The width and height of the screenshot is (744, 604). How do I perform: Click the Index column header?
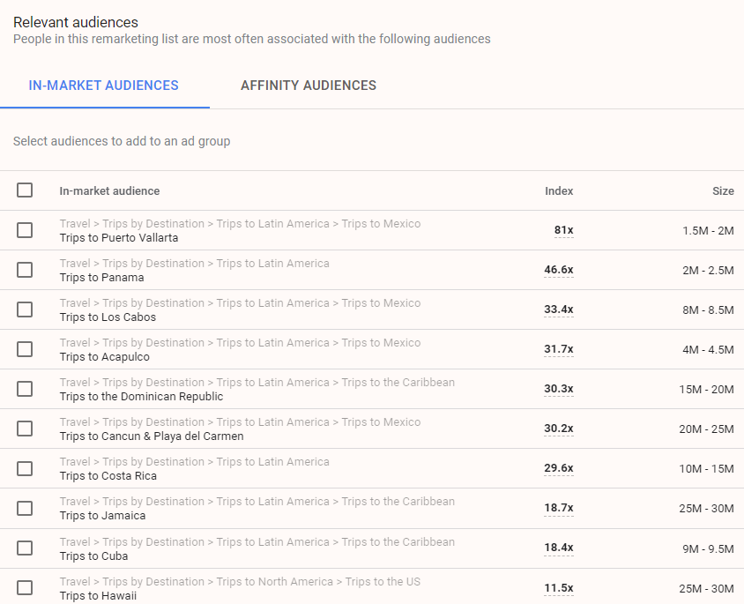(559, 190)
